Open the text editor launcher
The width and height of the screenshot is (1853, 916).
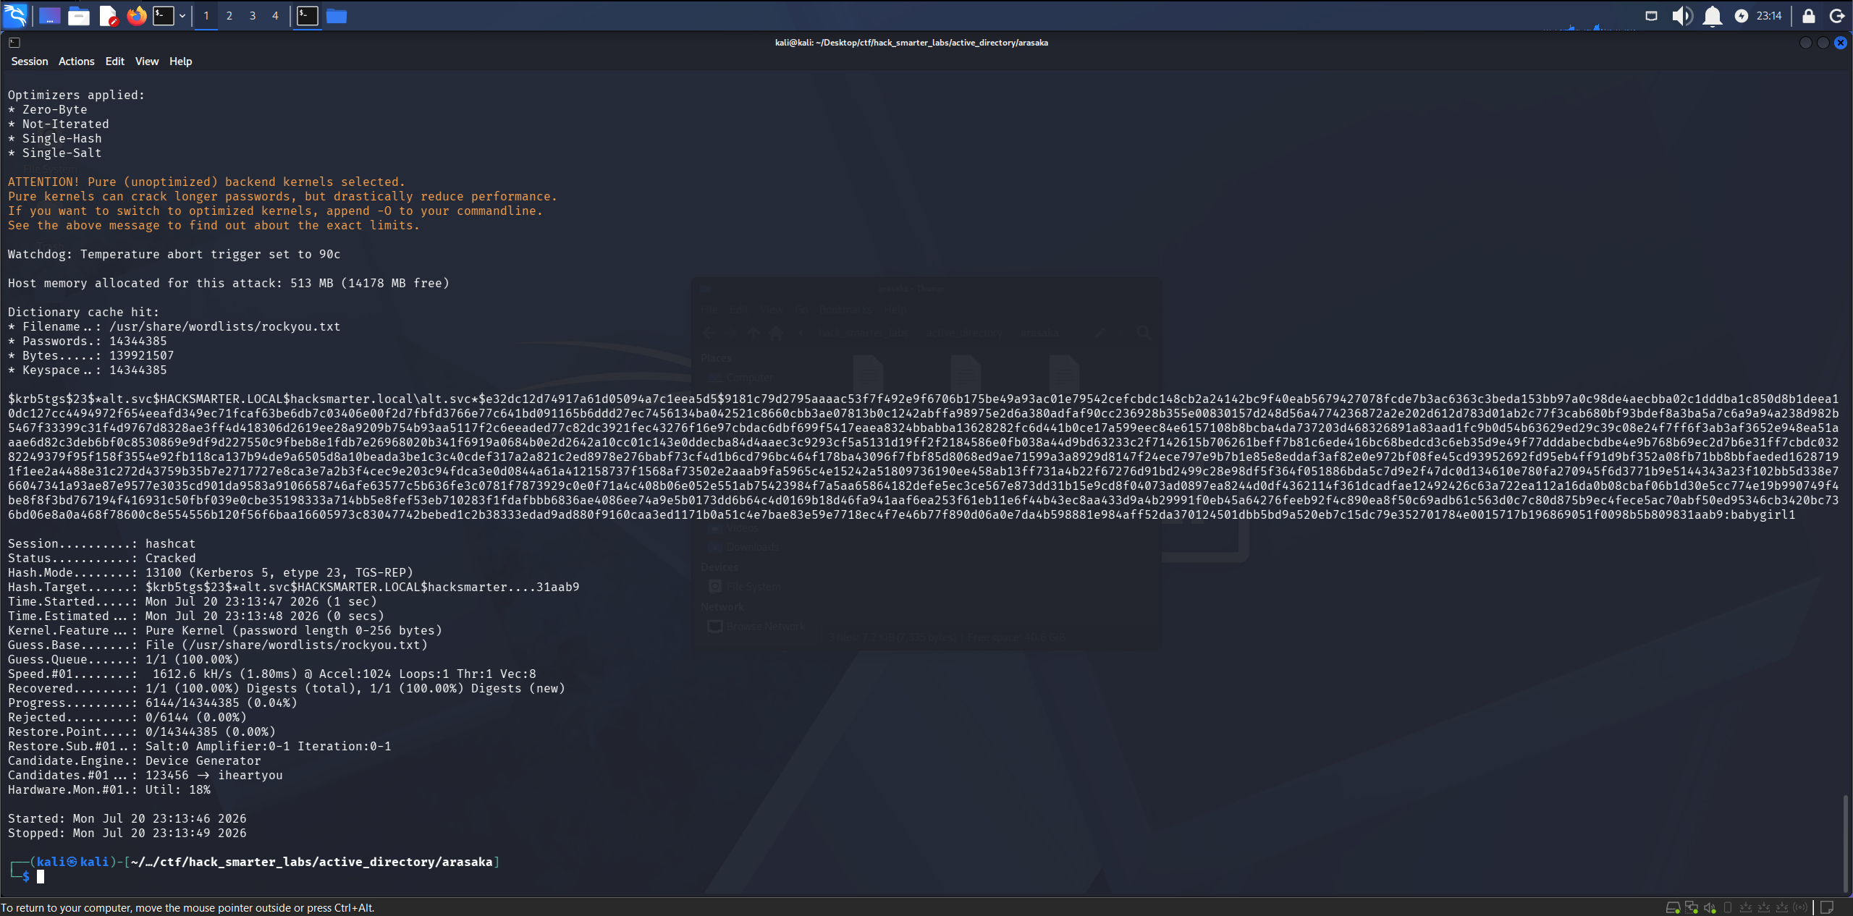109,15
